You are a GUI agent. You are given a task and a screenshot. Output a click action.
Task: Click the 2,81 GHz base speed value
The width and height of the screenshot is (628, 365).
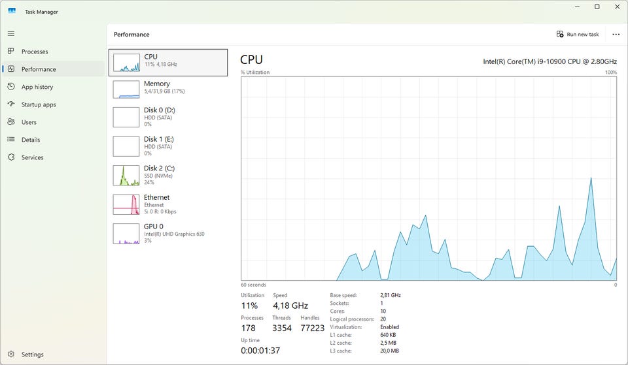[x=390, y=295]
